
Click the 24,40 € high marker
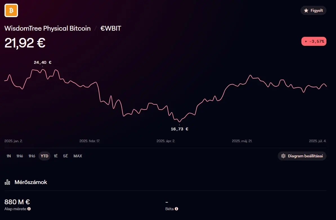pos(43,62)
